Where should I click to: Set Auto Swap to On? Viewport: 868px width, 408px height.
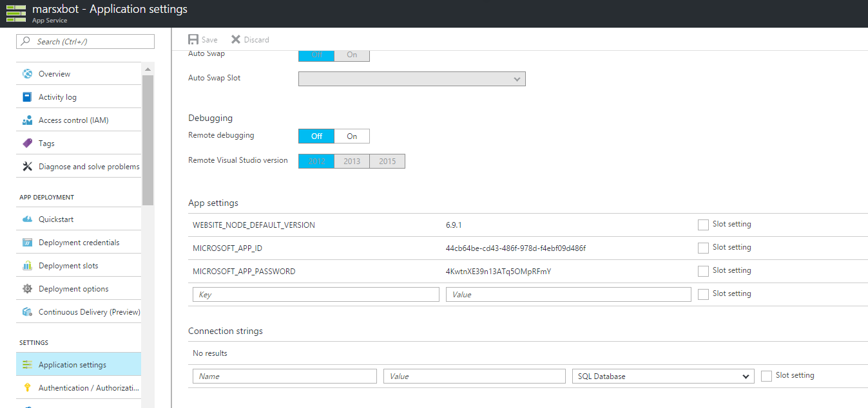point(352,55)
